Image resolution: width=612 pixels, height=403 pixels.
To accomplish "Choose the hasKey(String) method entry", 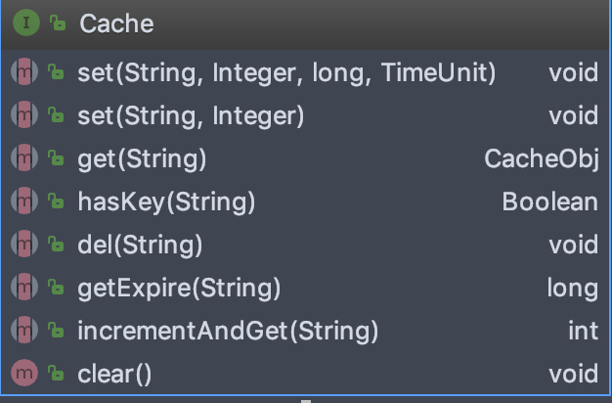I will point(166,201).
